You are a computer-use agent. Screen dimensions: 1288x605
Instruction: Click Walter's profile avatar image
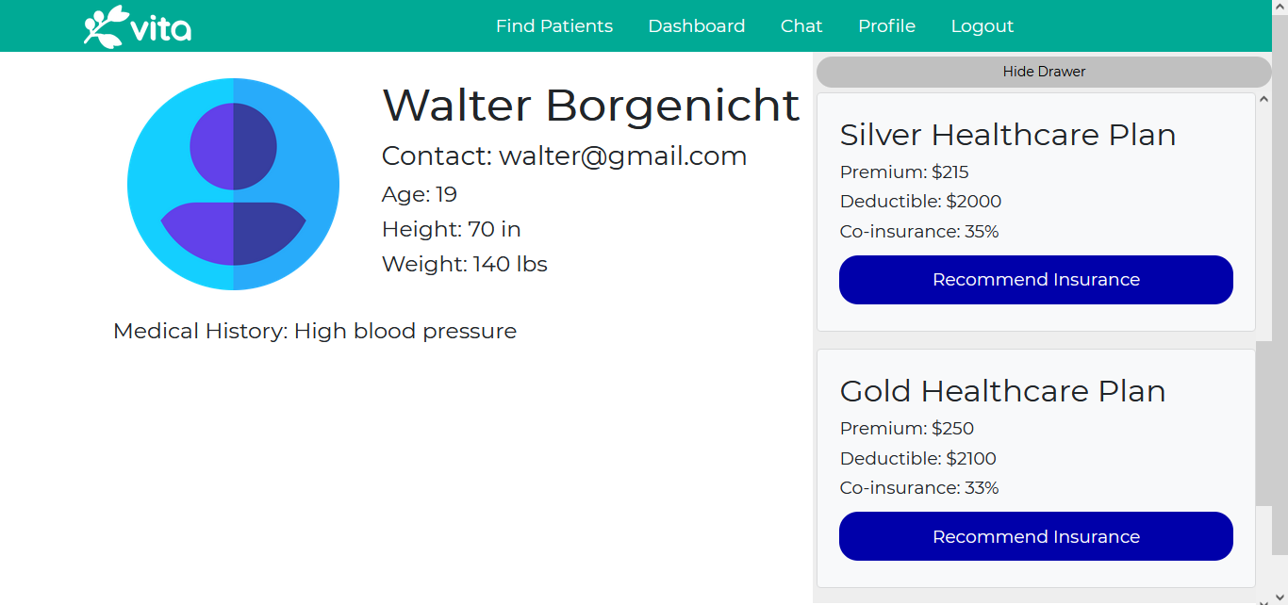point(233,184)
